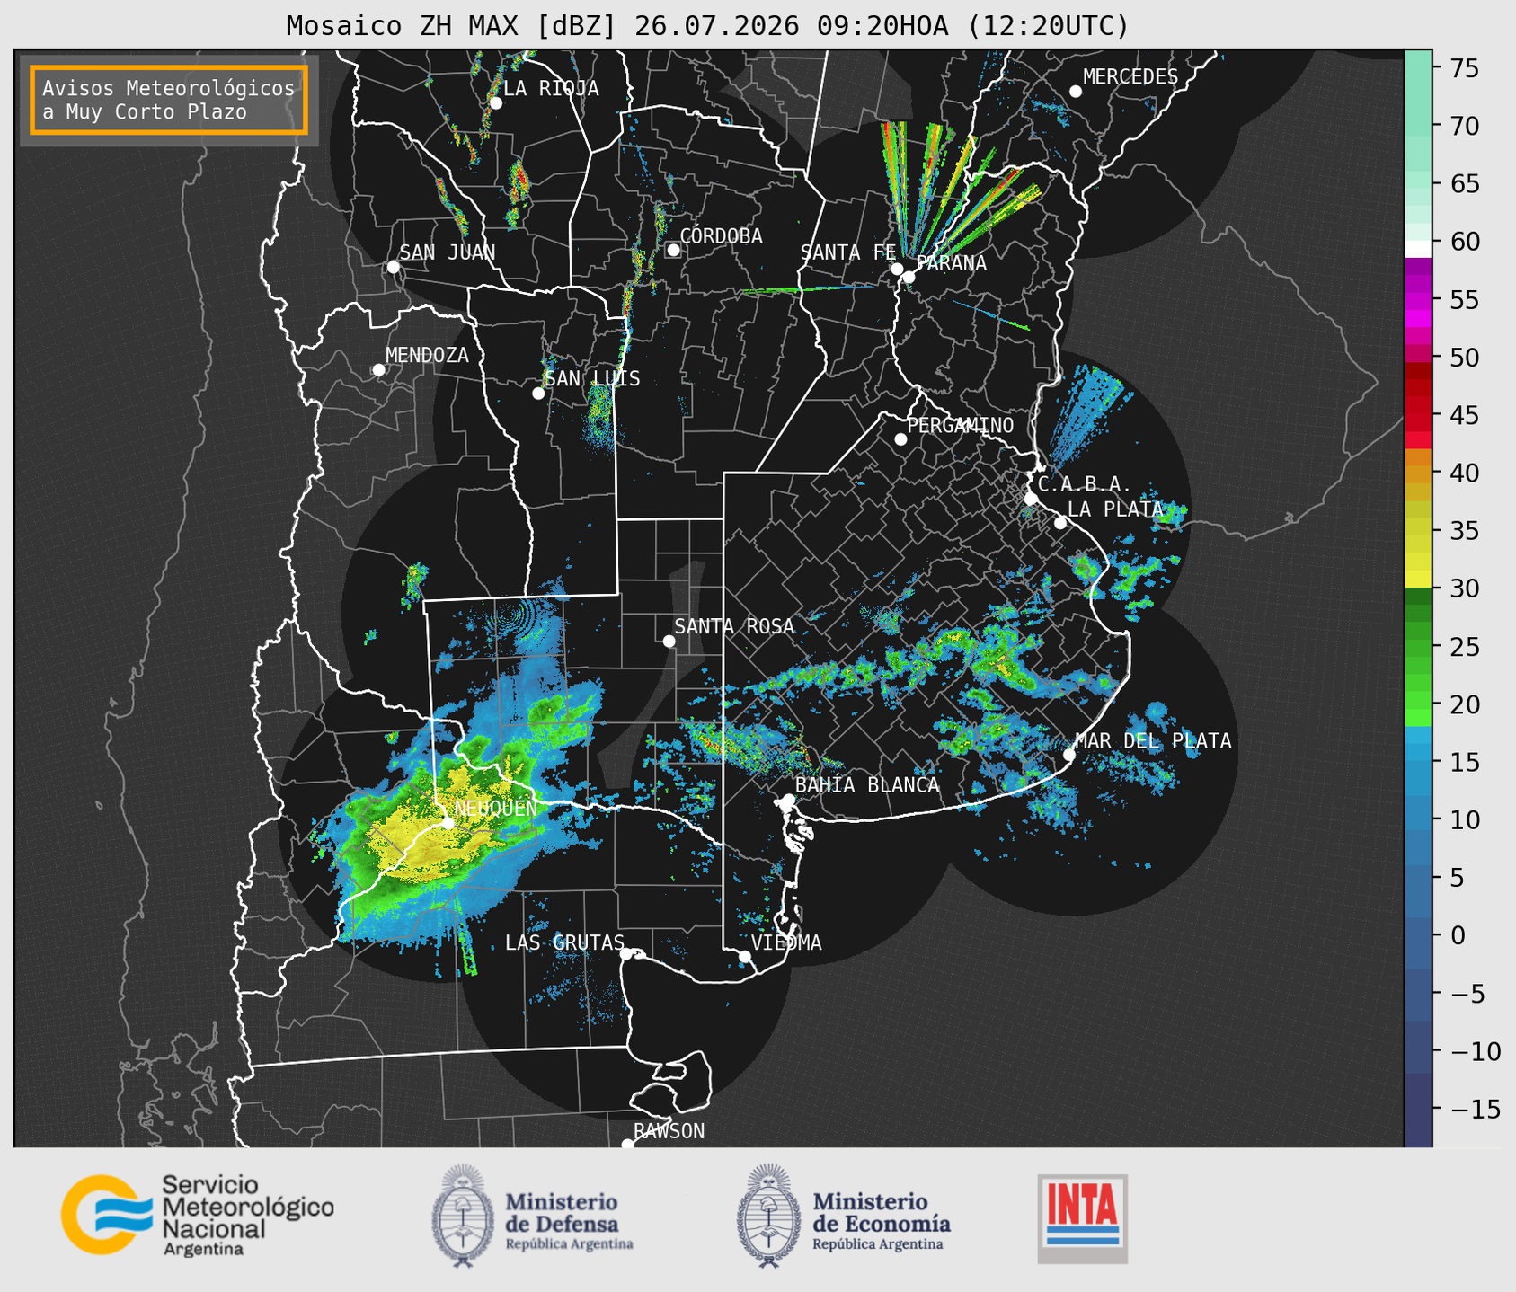
Task: Click the 45 dBZ red color band
Action: 1418,416
